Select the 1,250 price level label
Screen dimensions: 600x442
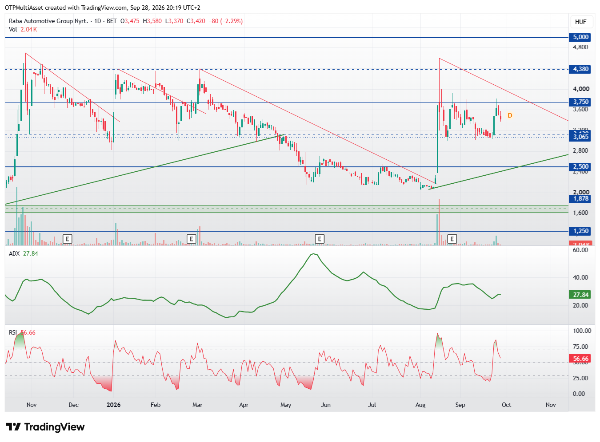point(580,231)
